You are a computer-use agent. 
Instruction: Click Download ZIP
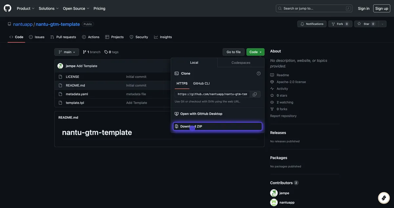click(218, 127)
